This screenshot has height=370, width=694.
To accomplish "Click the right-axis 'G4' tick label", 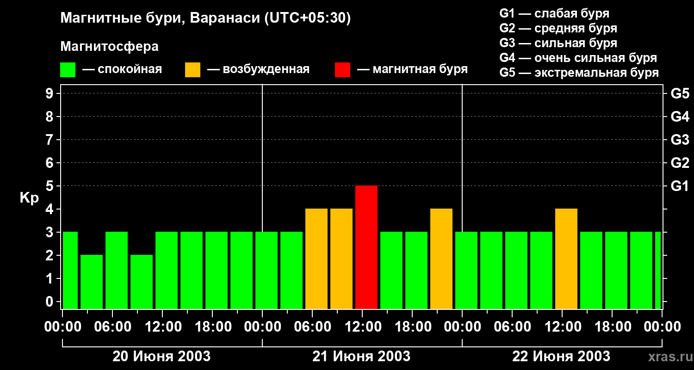I will 680,117.
